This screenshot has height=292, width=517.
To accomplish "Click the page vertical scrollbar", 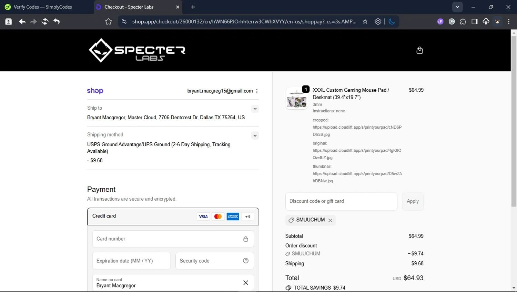I will 514,121.
